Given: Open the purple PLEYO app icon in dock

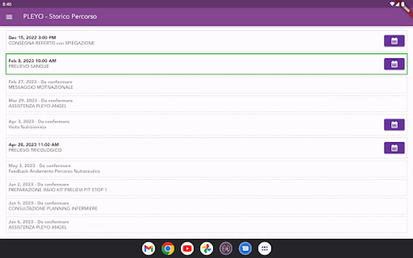Looking at the screenshot, I should [x=226, y=249].
